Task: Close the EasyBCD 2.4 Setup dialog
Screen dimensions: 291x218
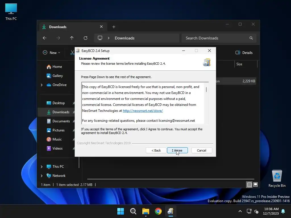Action: 209,51
